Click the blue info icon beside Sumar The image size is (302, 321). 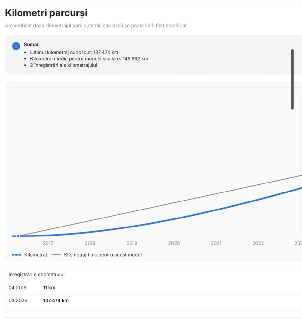(x=16, y=46)
